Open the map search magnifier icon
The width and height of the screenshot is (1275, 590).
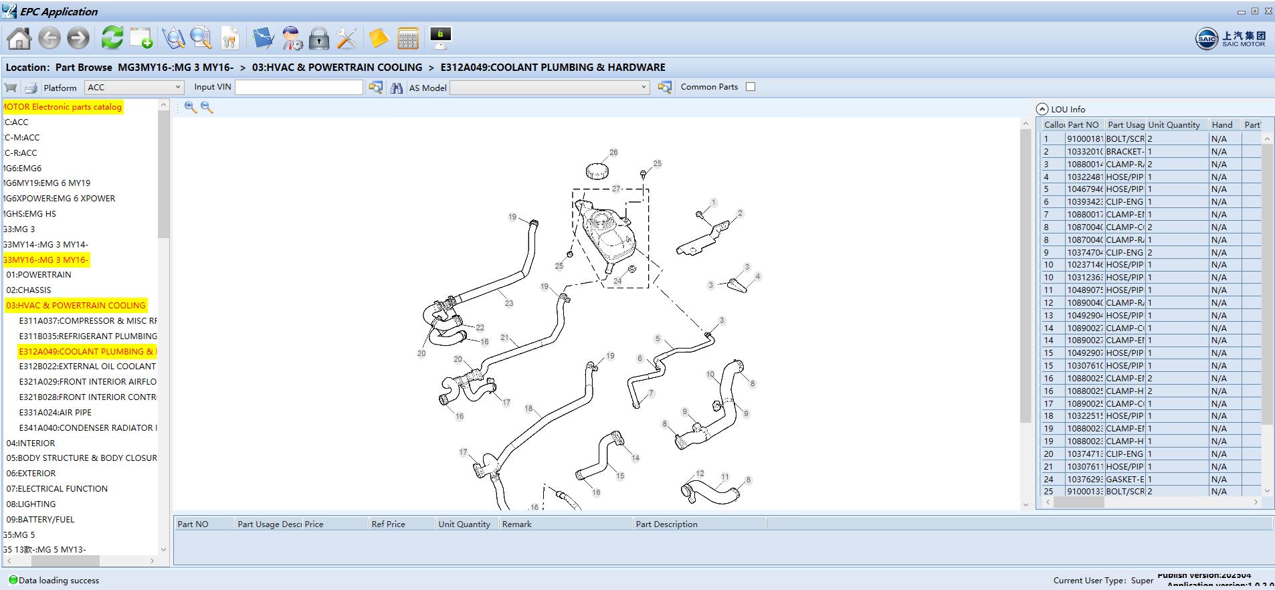tap(174, 38)
